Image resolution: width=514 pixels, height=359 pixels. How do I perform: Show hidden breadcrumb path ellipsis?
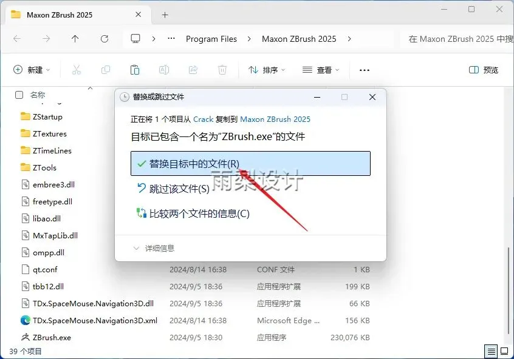171,38
